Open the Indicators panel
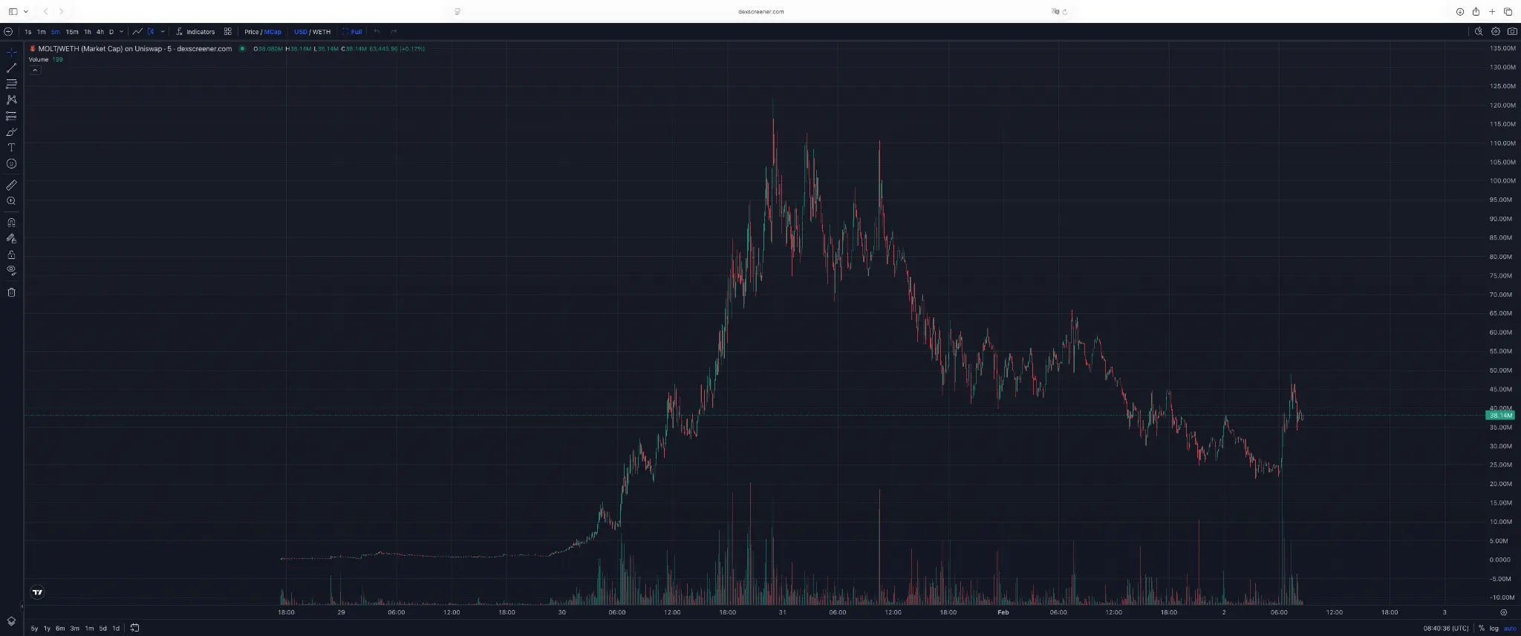 195,32
